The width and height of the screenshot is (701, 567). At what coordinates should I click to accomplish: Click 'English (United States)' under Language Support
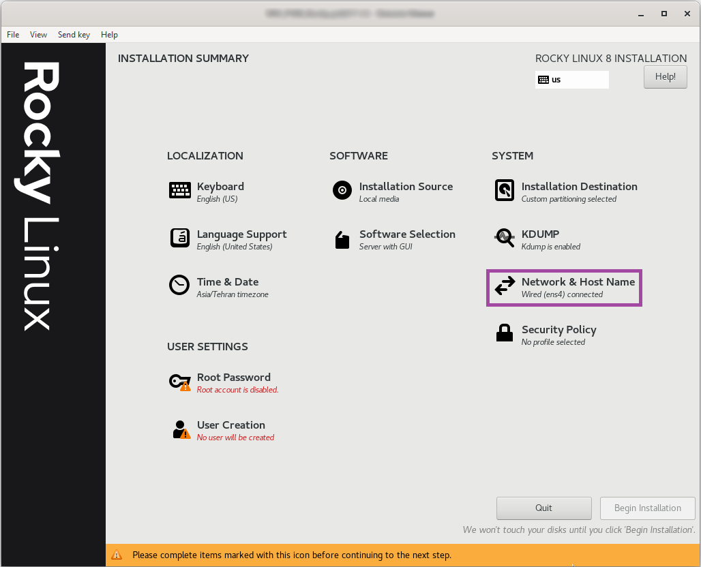[x=235, y=247]
